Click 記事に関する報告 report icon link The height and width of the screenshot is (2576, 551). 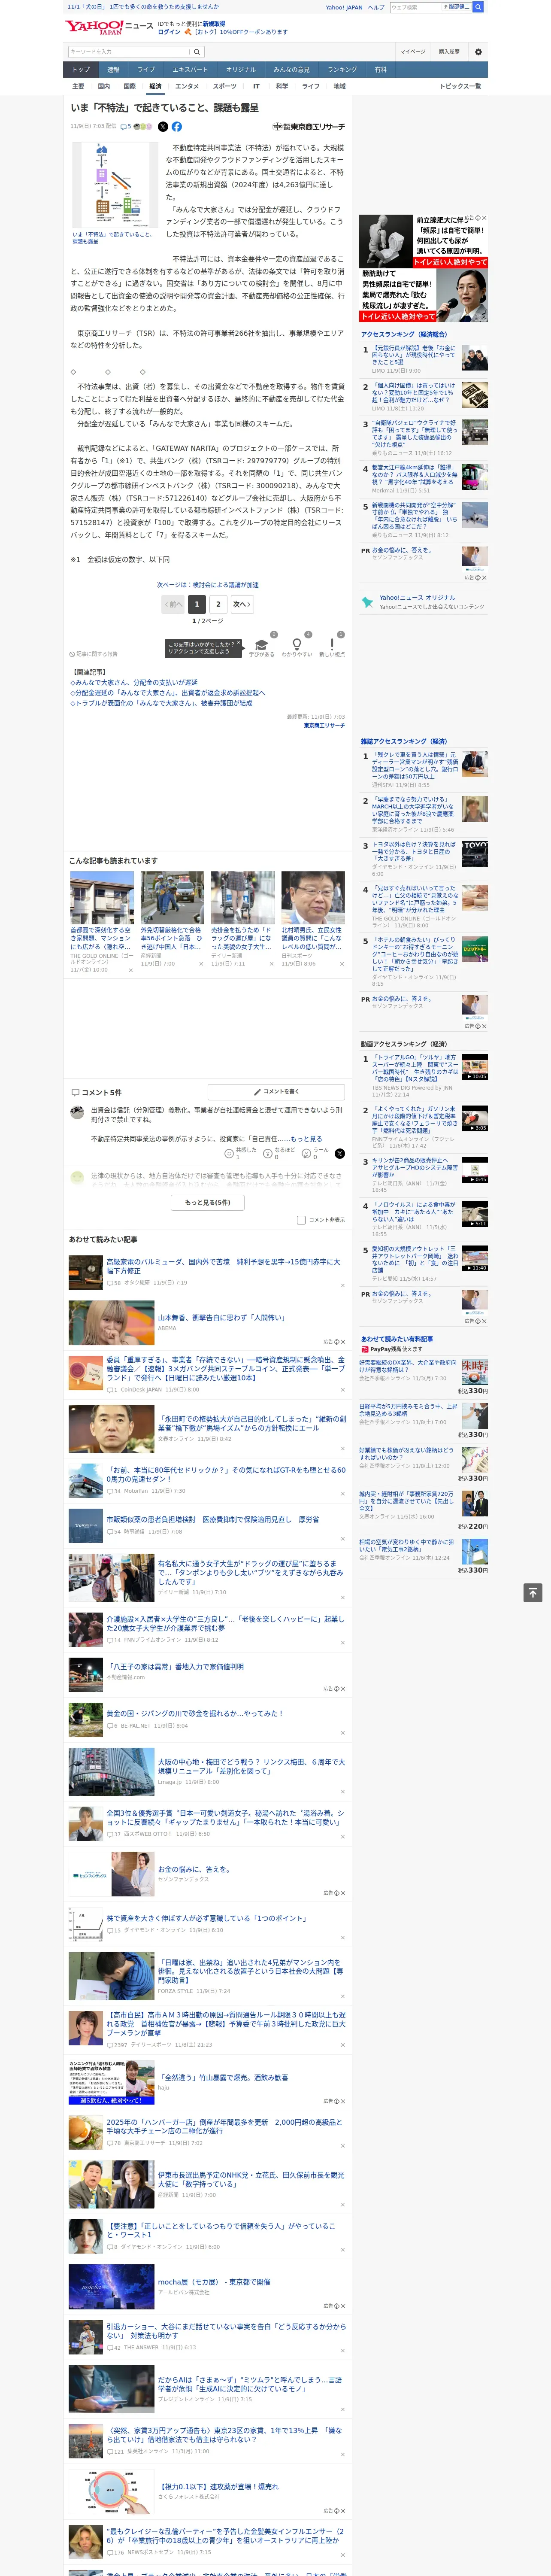93,654
